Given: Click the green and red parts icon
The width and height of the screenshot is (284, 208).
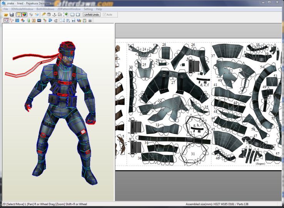Looking at the screenshot, I should [45, 20].
